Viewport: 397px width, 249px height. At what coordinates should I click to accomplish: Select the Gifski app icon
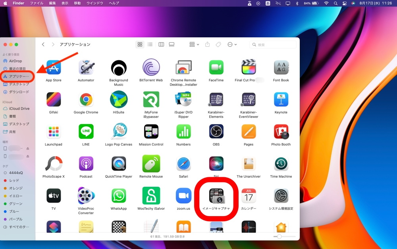54,100
